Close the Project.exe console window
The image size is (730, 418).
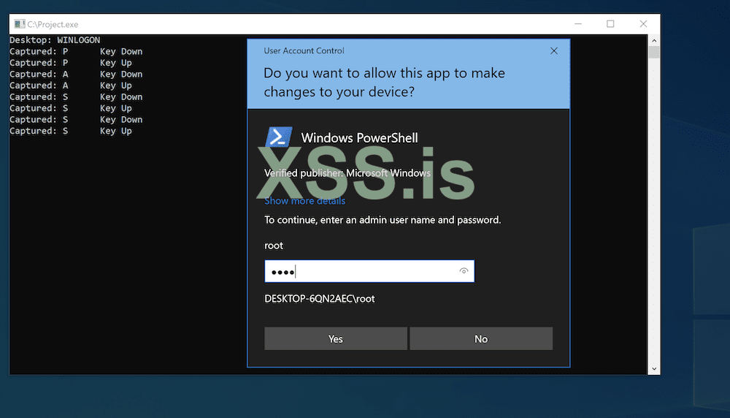pyautogui.click(x=643, y=24)
